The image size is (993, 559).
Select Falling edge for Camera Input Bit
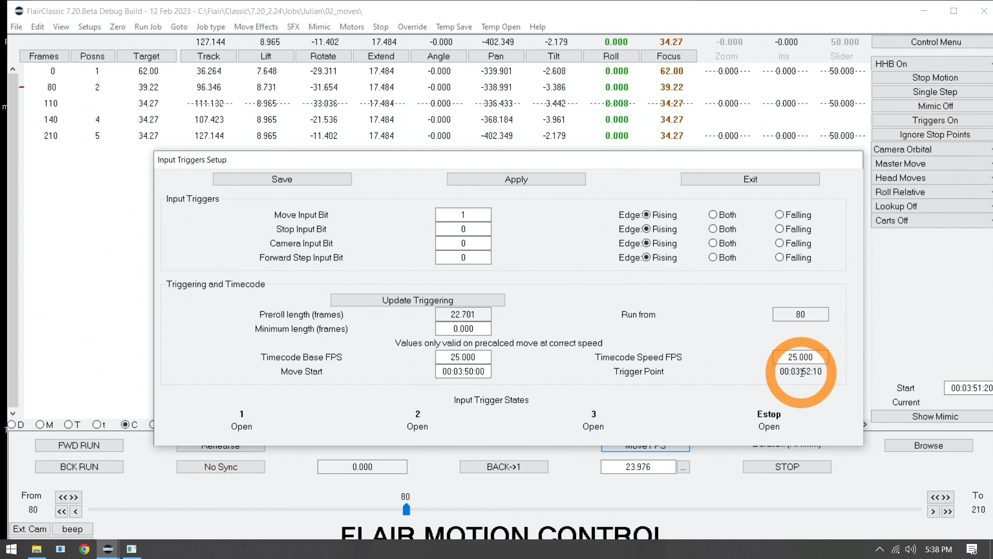(x=779, y=243)
